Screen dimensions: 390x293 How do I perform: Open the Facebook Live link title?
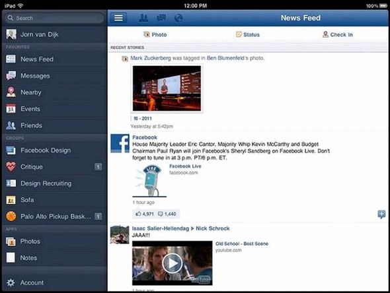pos(185,166)
